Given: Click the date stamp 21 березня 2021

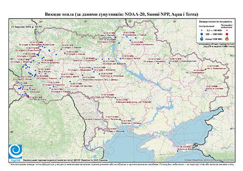Looking at the screenshot, I should pyautogui.click(x=26, y=26).
